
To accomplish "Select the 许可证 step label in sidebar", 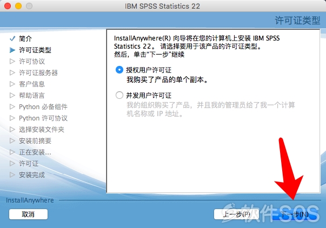I will click(29, 163).
